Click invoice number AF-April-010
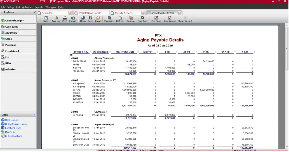This screenshot has height=152, width=289. pos(79,84)
